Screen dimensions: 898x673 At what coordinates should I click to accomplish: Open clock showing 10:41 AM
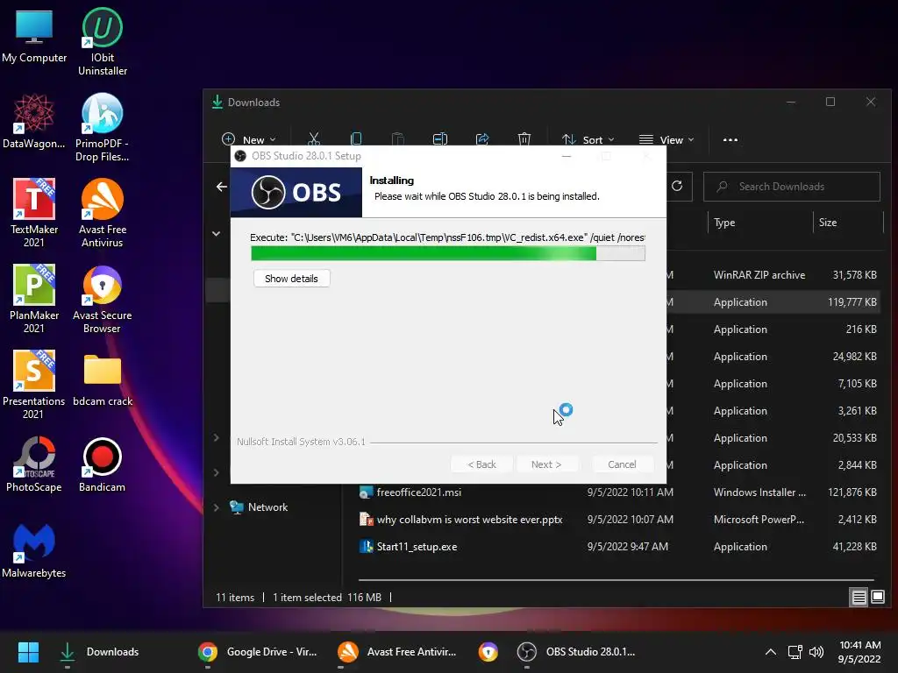pyautogui.click(x=859, y=652)
